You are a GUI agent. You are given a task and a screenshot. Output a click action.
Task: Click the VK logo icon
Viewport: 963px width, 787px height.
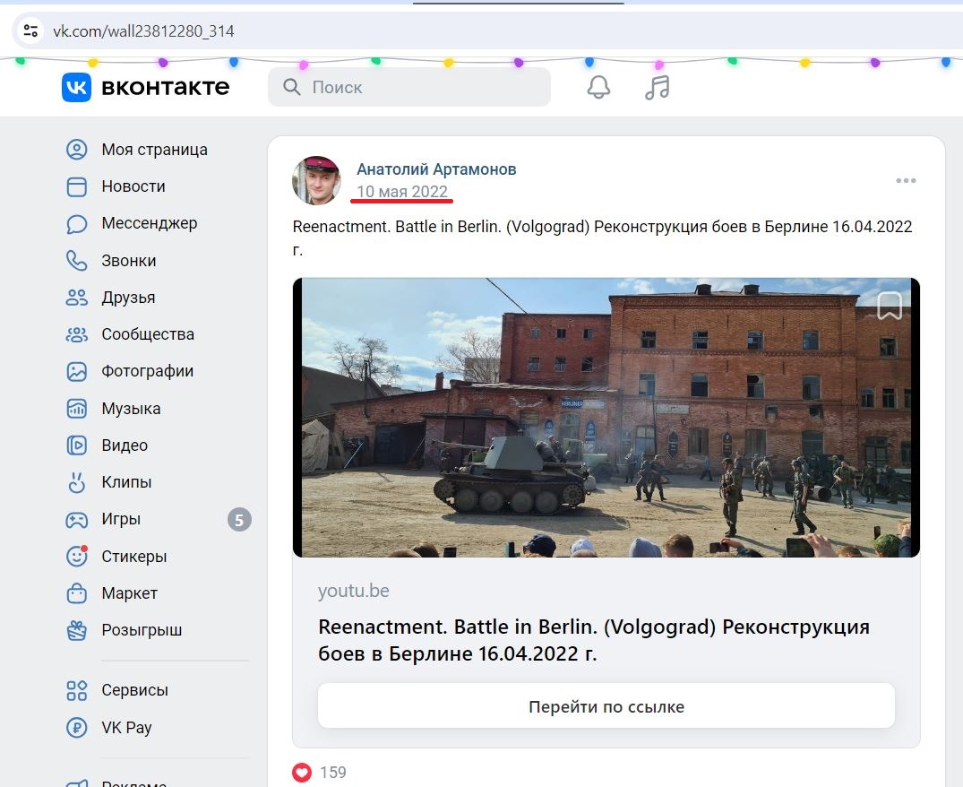point(76,87)
